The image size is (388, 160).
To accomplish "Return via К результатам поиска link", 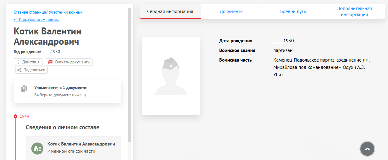I will 36,19.
